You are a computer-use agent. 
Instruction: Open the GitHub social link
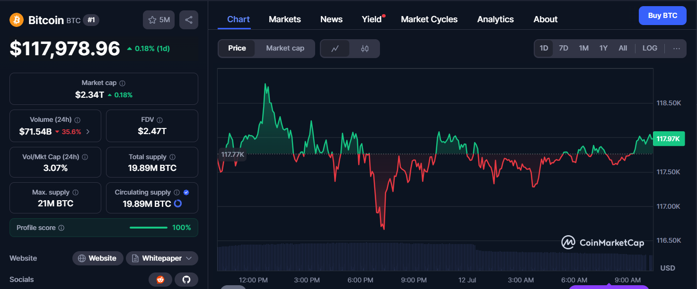point(186,280)
